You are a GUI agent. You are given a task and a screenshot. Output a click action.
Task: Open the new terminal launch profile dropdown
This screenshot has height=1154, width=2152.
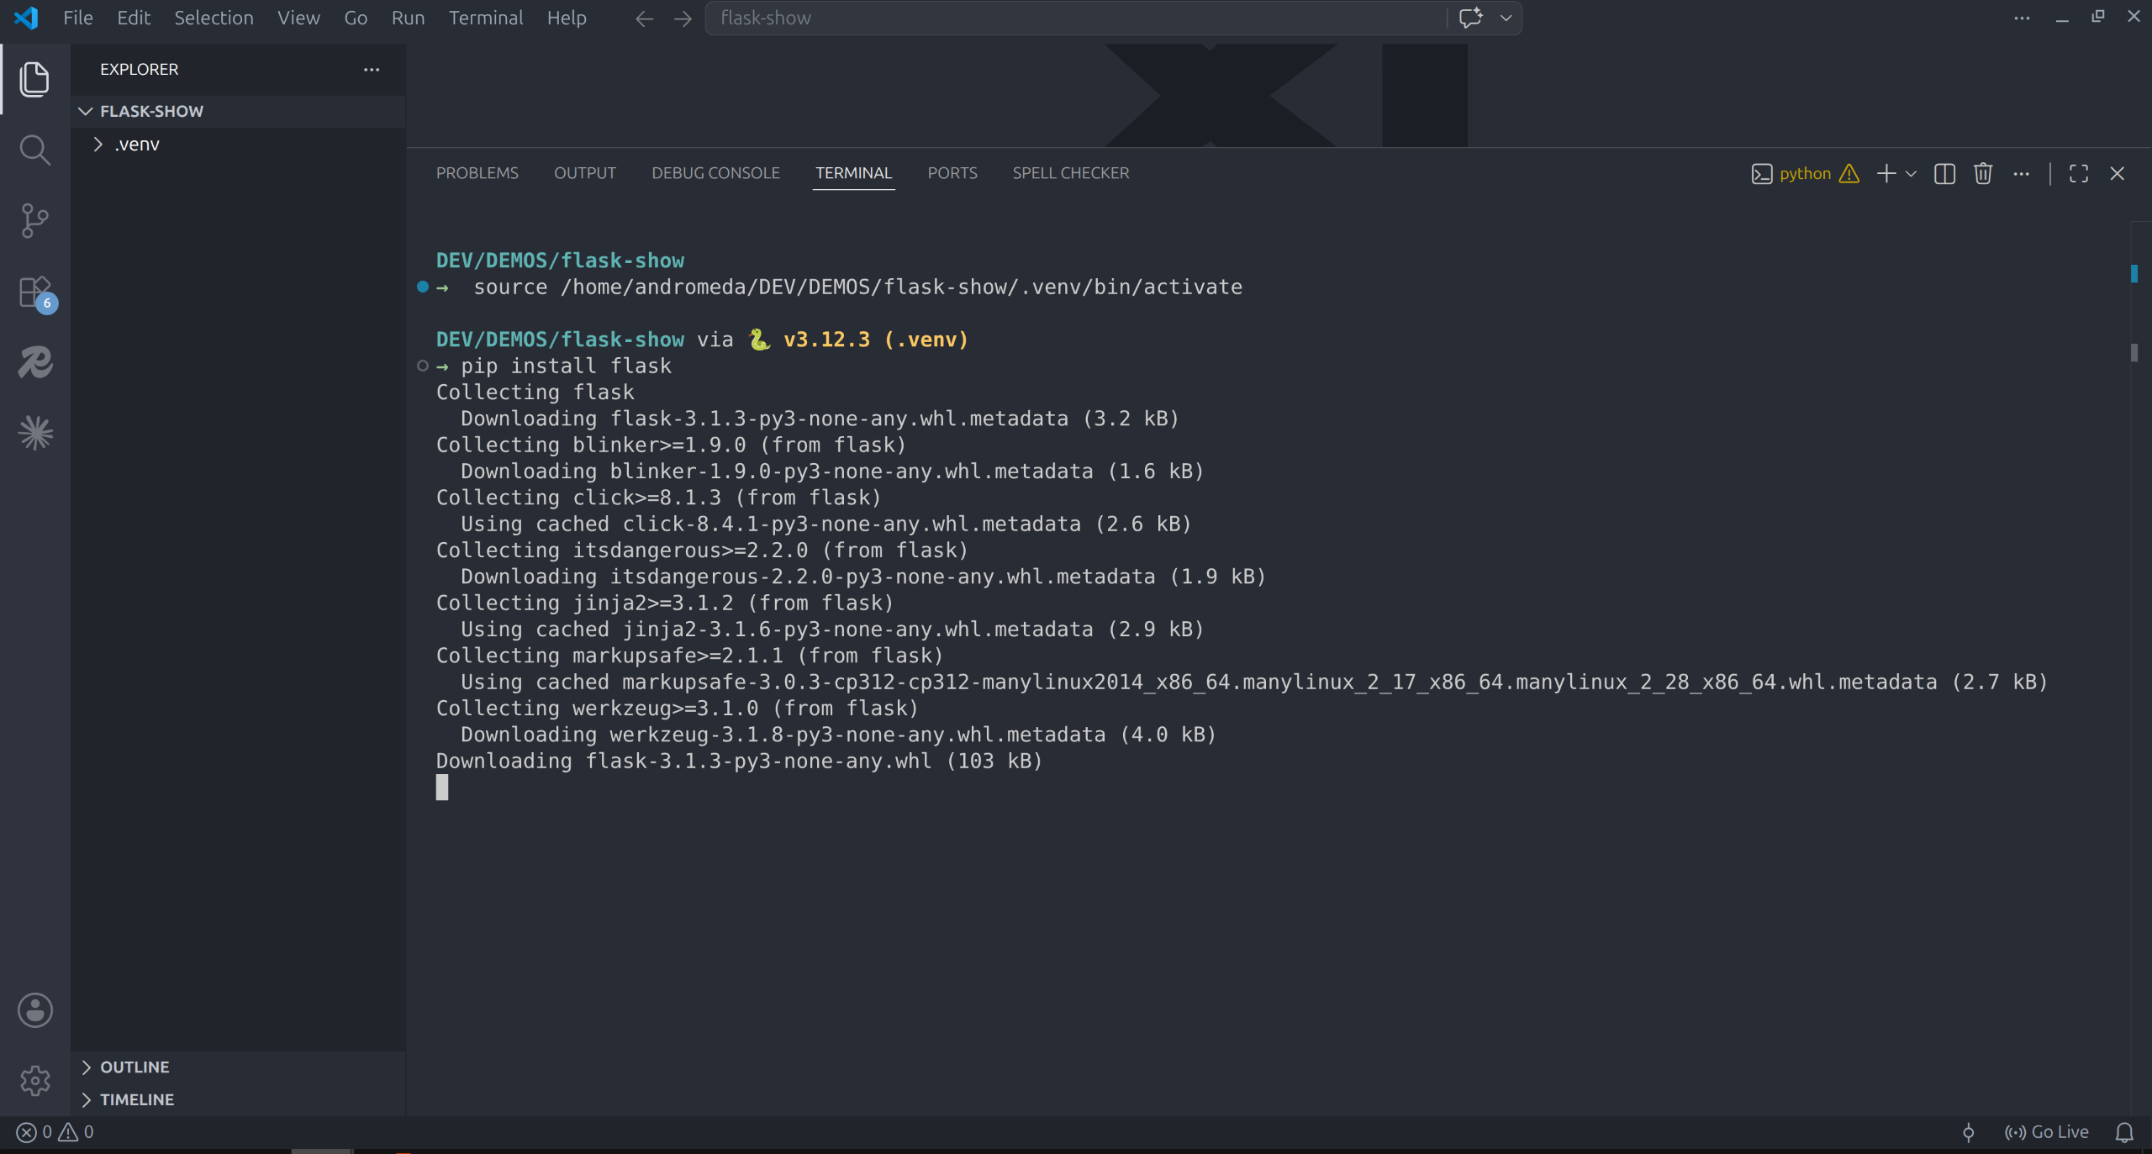tap(1911, 174)
